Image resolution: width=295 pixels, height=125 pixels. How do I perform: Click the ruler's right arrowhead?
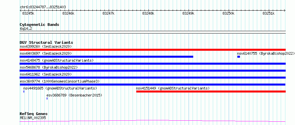[285, 11]
